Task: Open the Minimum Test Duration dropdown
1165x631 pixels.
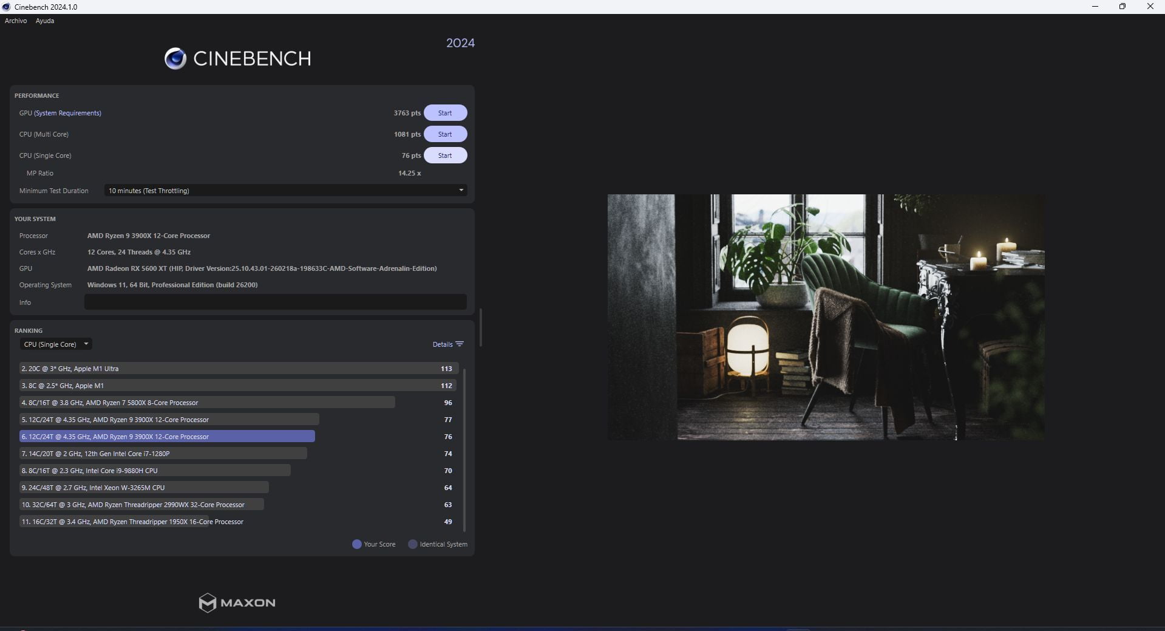Action: (285, 191)
